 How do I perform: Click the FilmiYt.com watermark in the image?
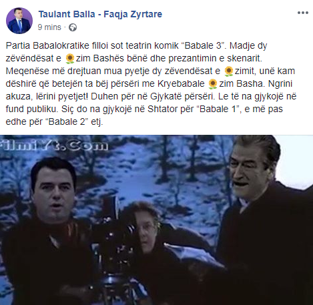coord(54,145)
